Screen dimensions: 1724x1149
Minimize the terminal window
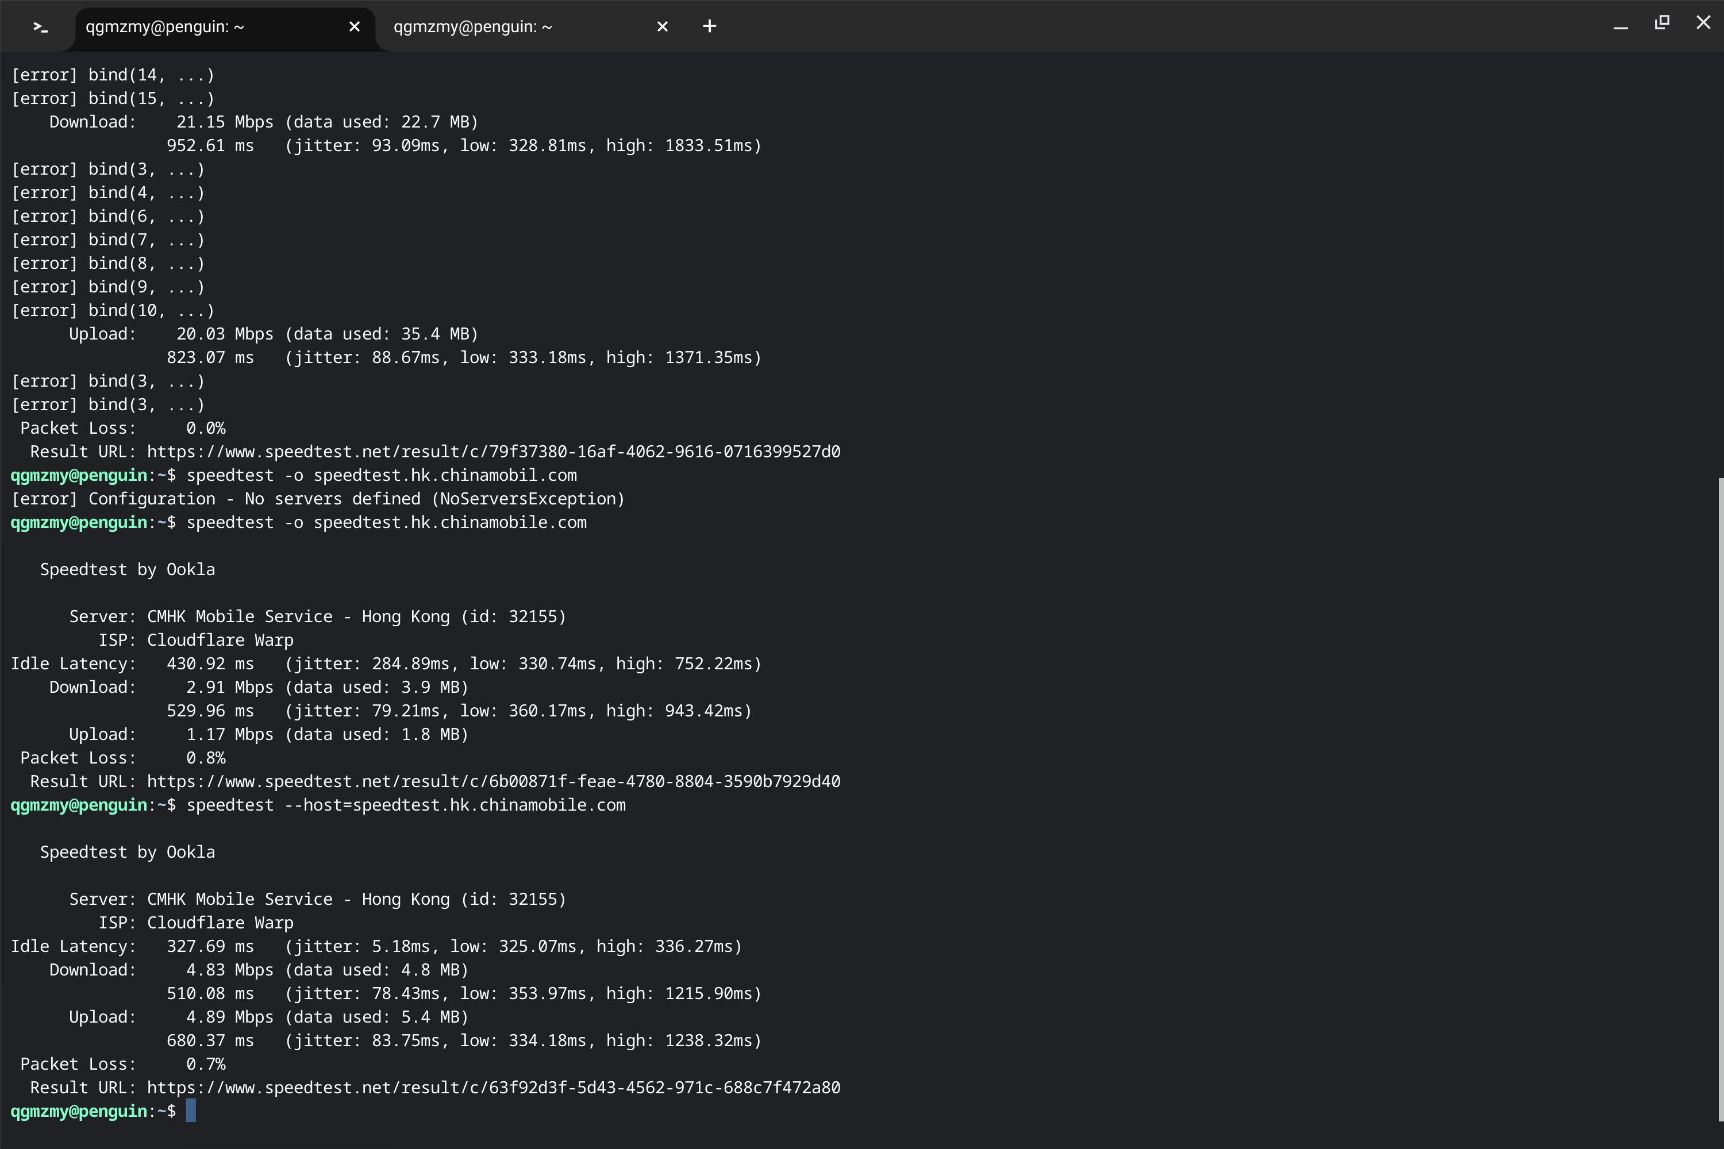click(x=1621, y=26)
